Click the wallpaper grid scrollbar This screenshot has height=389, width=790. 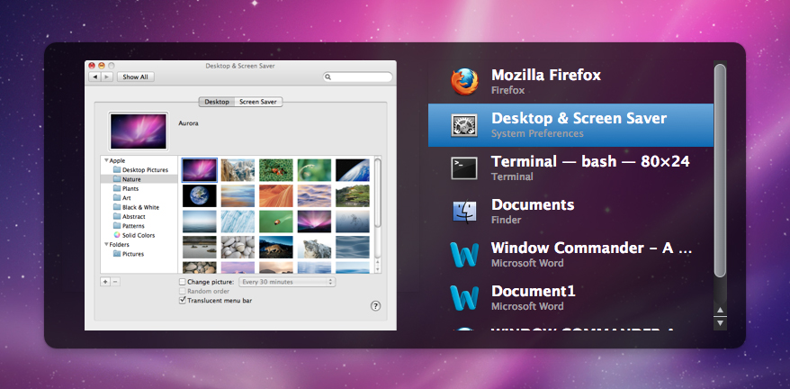[x=377, y=192]
